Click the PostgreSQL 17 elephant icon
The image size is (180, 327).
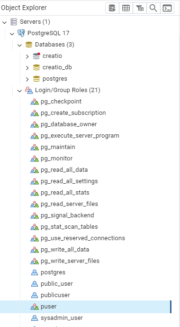[x=21, y=33]
